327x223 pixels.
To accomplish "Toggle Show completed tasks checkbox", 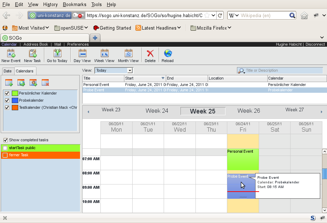I will point(6,140).
